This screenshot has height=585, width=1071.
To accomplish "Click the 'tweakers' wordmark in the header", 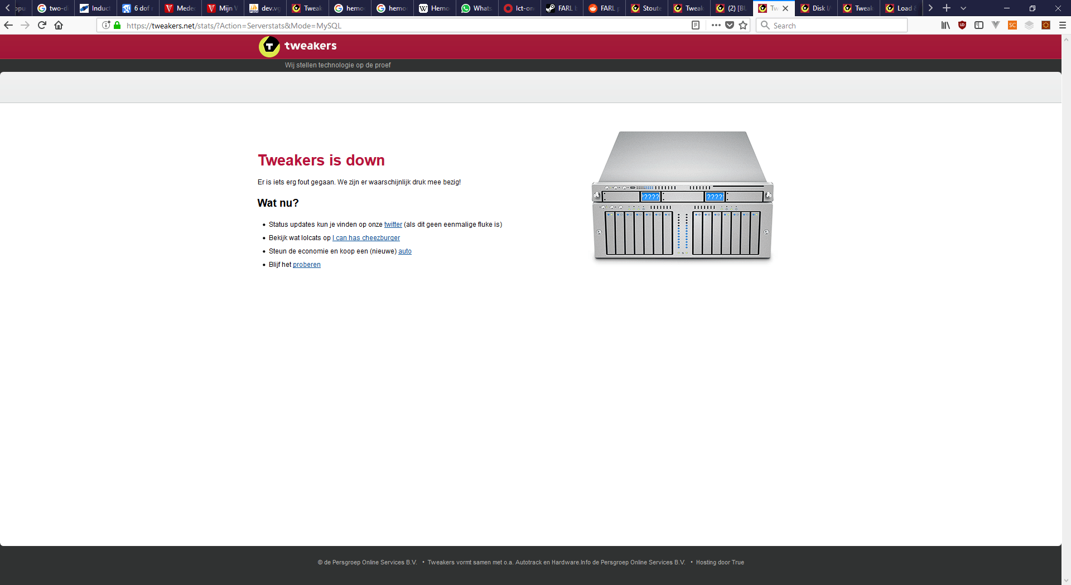I will [311, 46].
